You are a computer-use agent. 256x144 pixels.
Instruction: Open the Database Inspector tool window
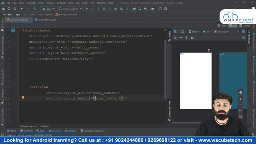pyautogui.click(x=92, y=131)
